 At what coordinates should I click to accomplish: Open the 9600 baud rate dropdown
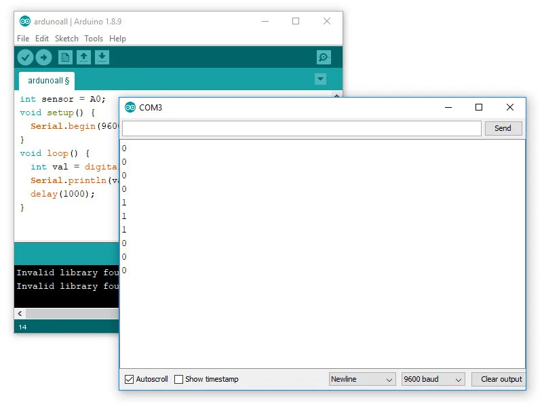[433, 379]
